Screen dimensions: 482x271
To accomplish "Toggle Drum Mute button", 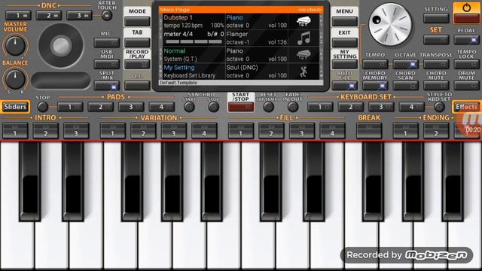I will pyautogui.click(x=466, y=86).
